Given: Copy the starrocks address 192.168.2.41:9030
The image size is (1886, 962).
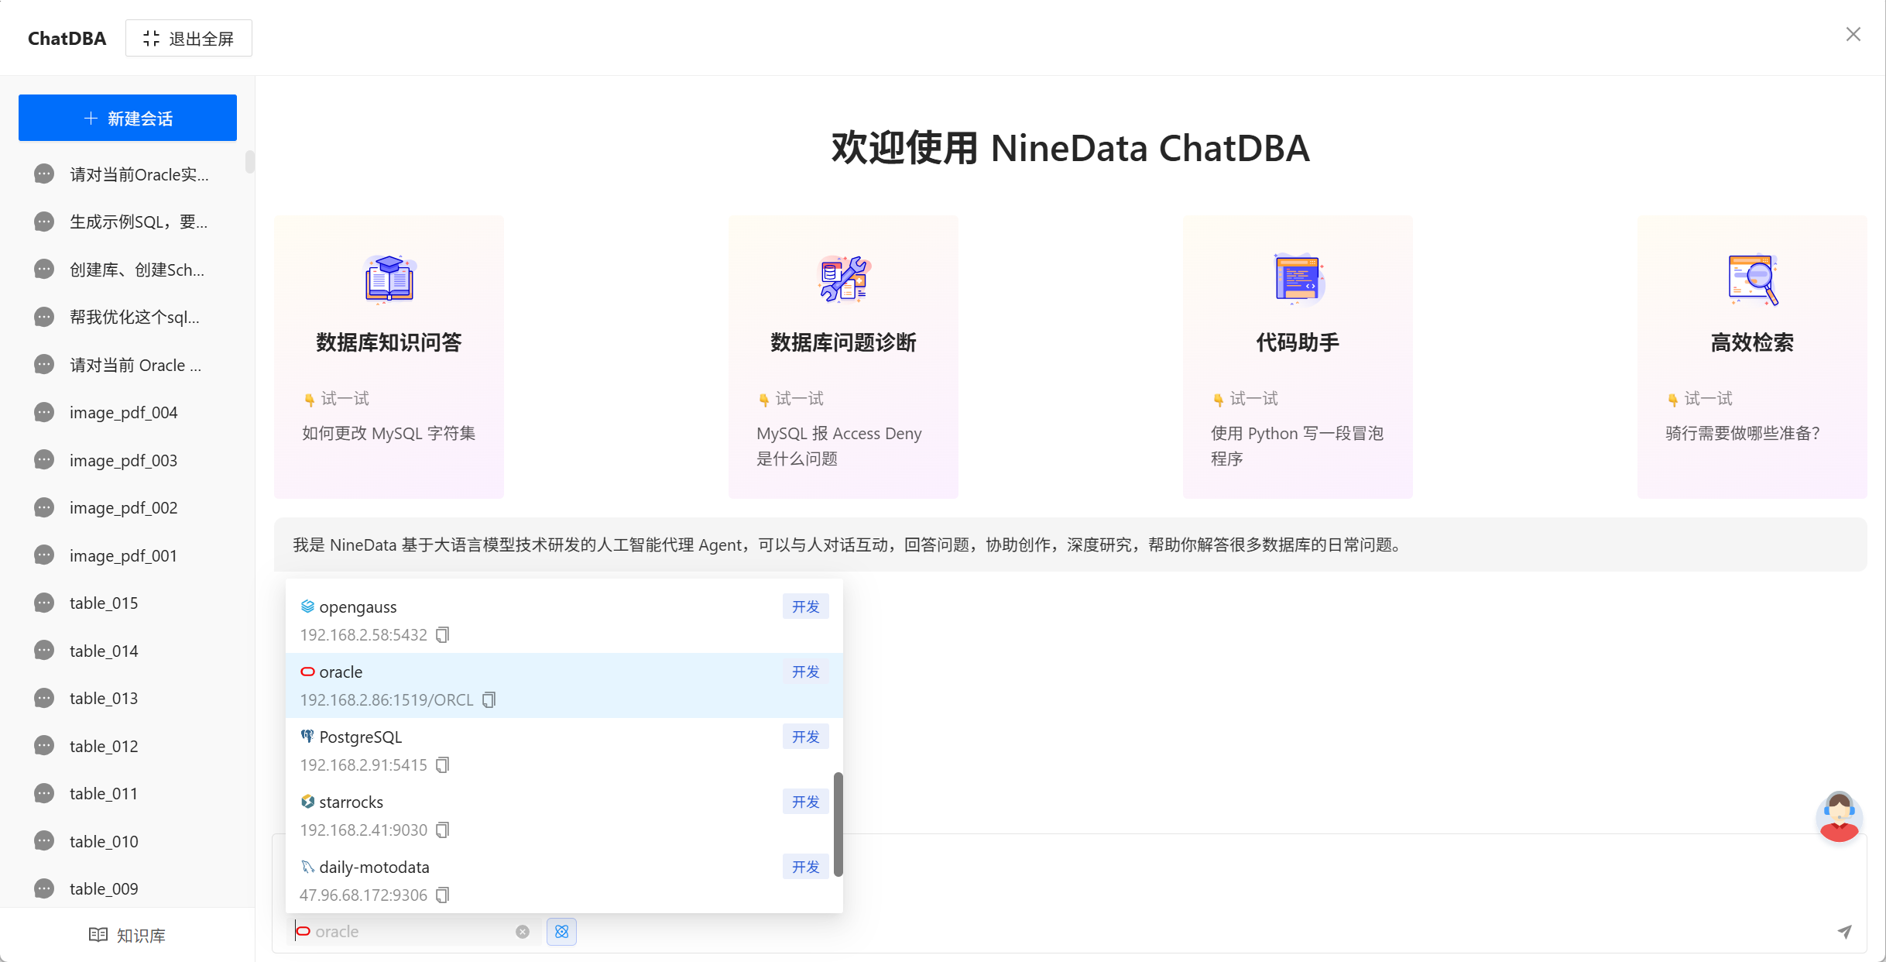Looking at the screenshot, I should coord(442,830).
